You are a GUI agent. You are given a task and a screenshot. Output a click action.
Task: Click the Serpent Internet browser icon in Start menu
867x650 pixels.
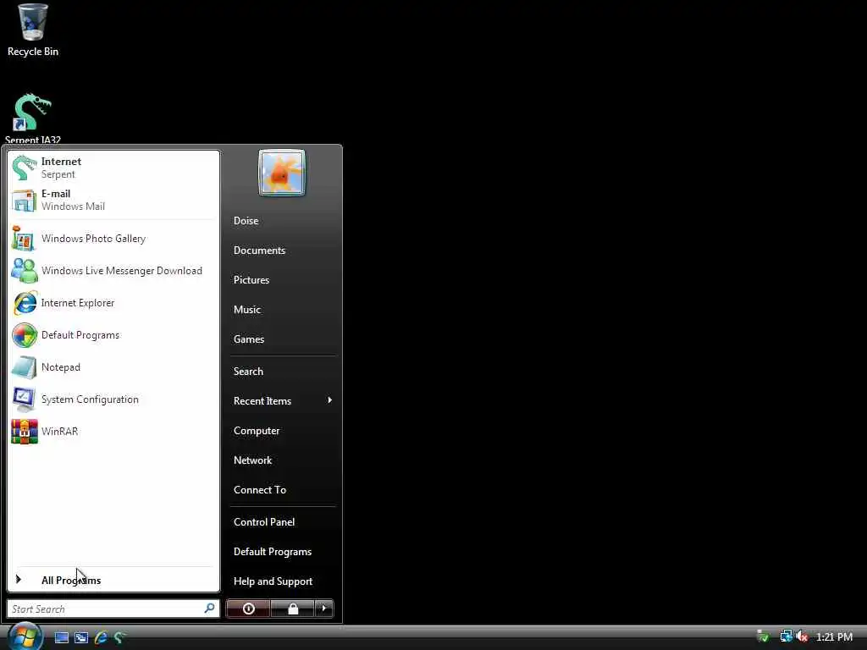[x=25, y=168]
